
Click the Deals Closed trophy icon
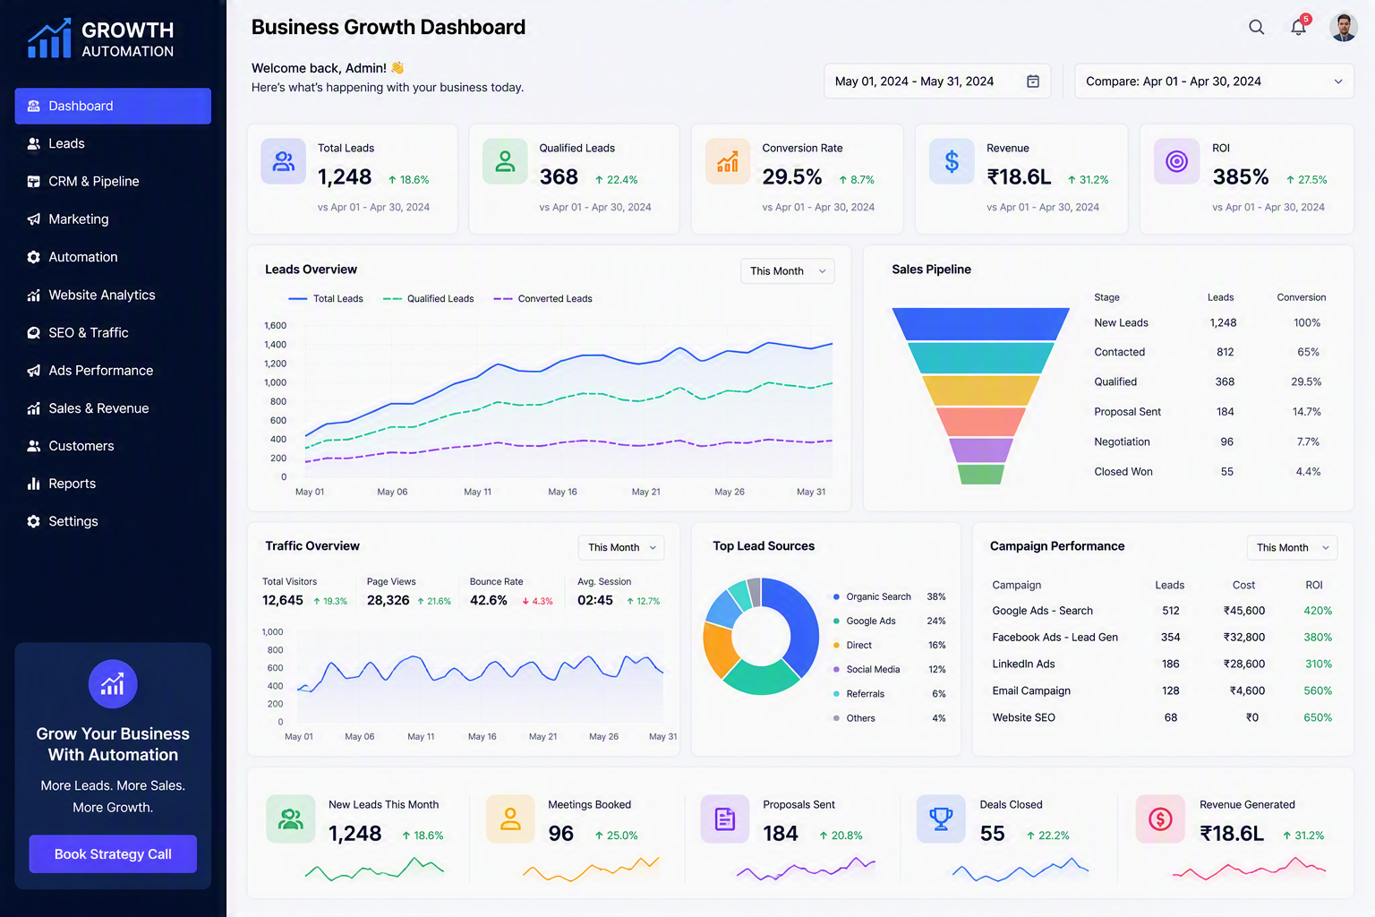[941, 818]
